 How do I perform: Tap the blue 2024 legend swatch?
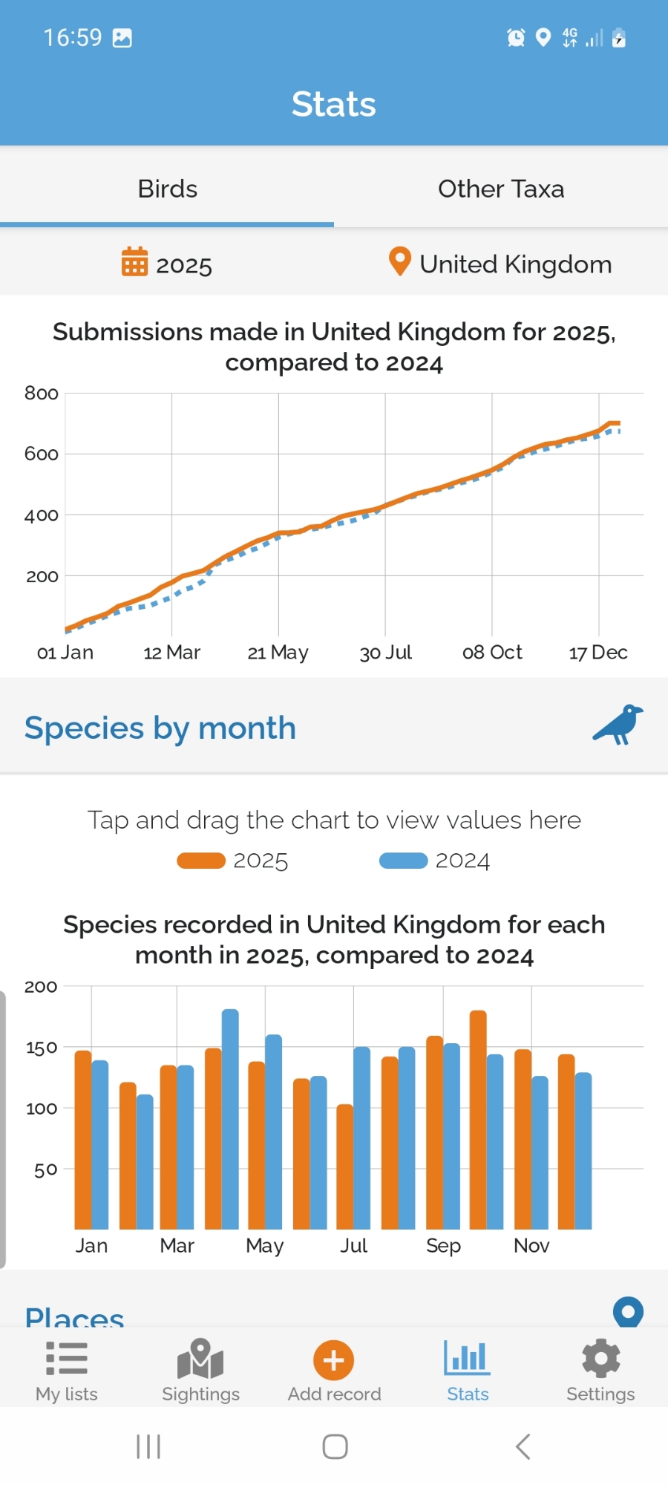tap(403, 861)
